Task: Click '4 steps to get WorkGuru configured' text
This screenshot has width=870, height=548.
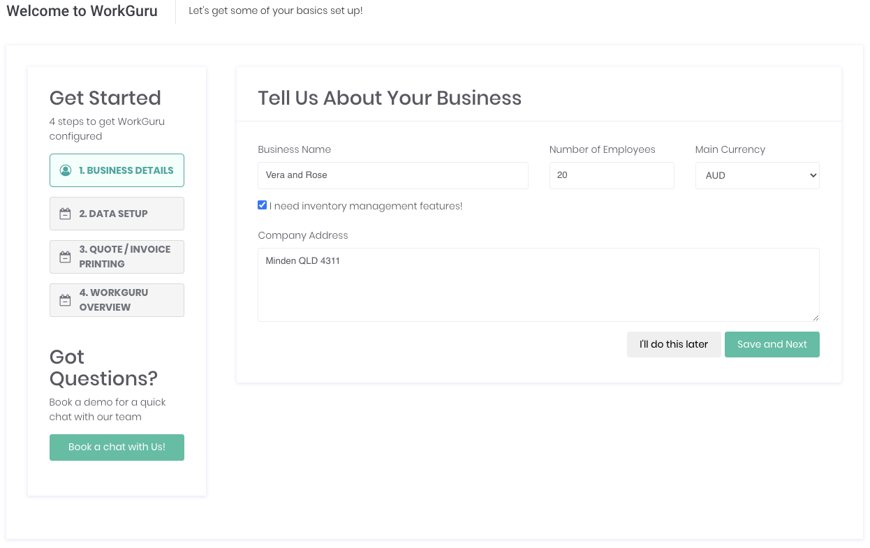Action: [x=107, y=128]
